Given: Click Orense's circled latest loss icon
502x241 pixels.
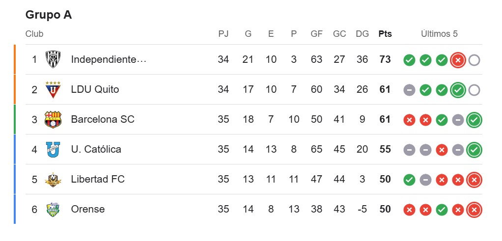Looking at the screenshot, I should [474, 210].
